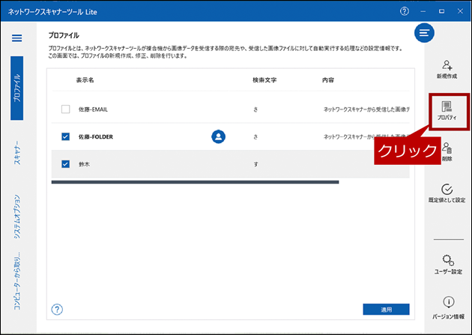Expand the hamburger navigation menu
Viewport: 472px width, 335px height.
(17, 37)
